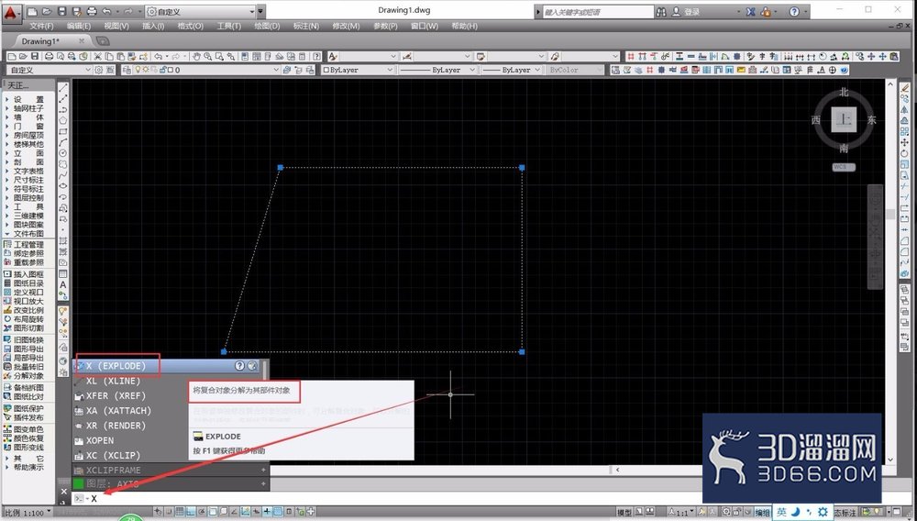
Task: Open the 标注(N) menu
Action: (x=306, y=27)
